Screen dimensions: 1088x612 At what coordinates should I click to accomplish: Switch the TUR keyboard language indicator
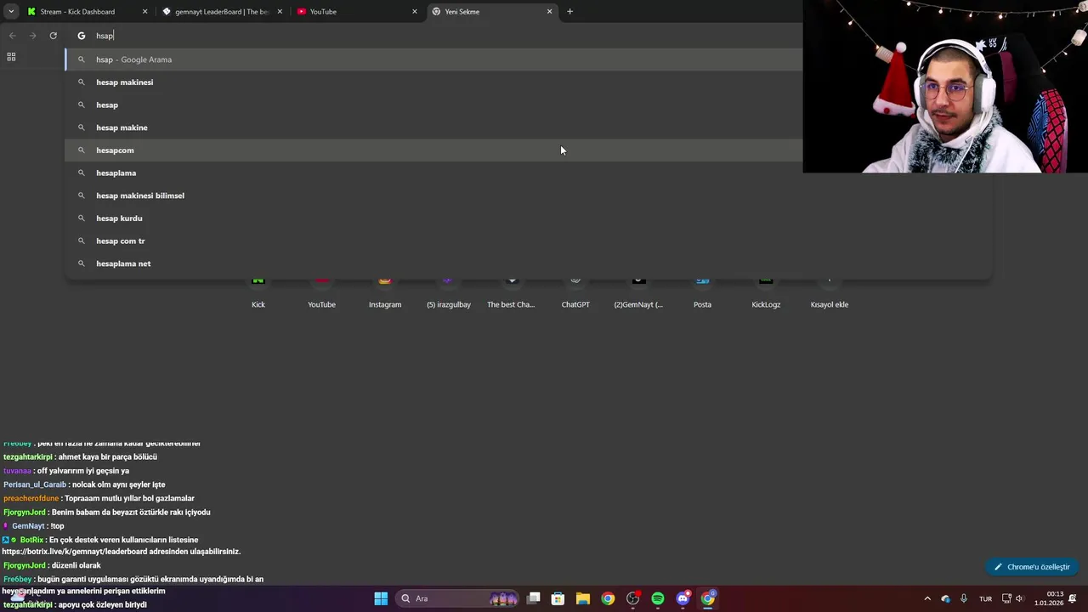(x=985, y=598)
